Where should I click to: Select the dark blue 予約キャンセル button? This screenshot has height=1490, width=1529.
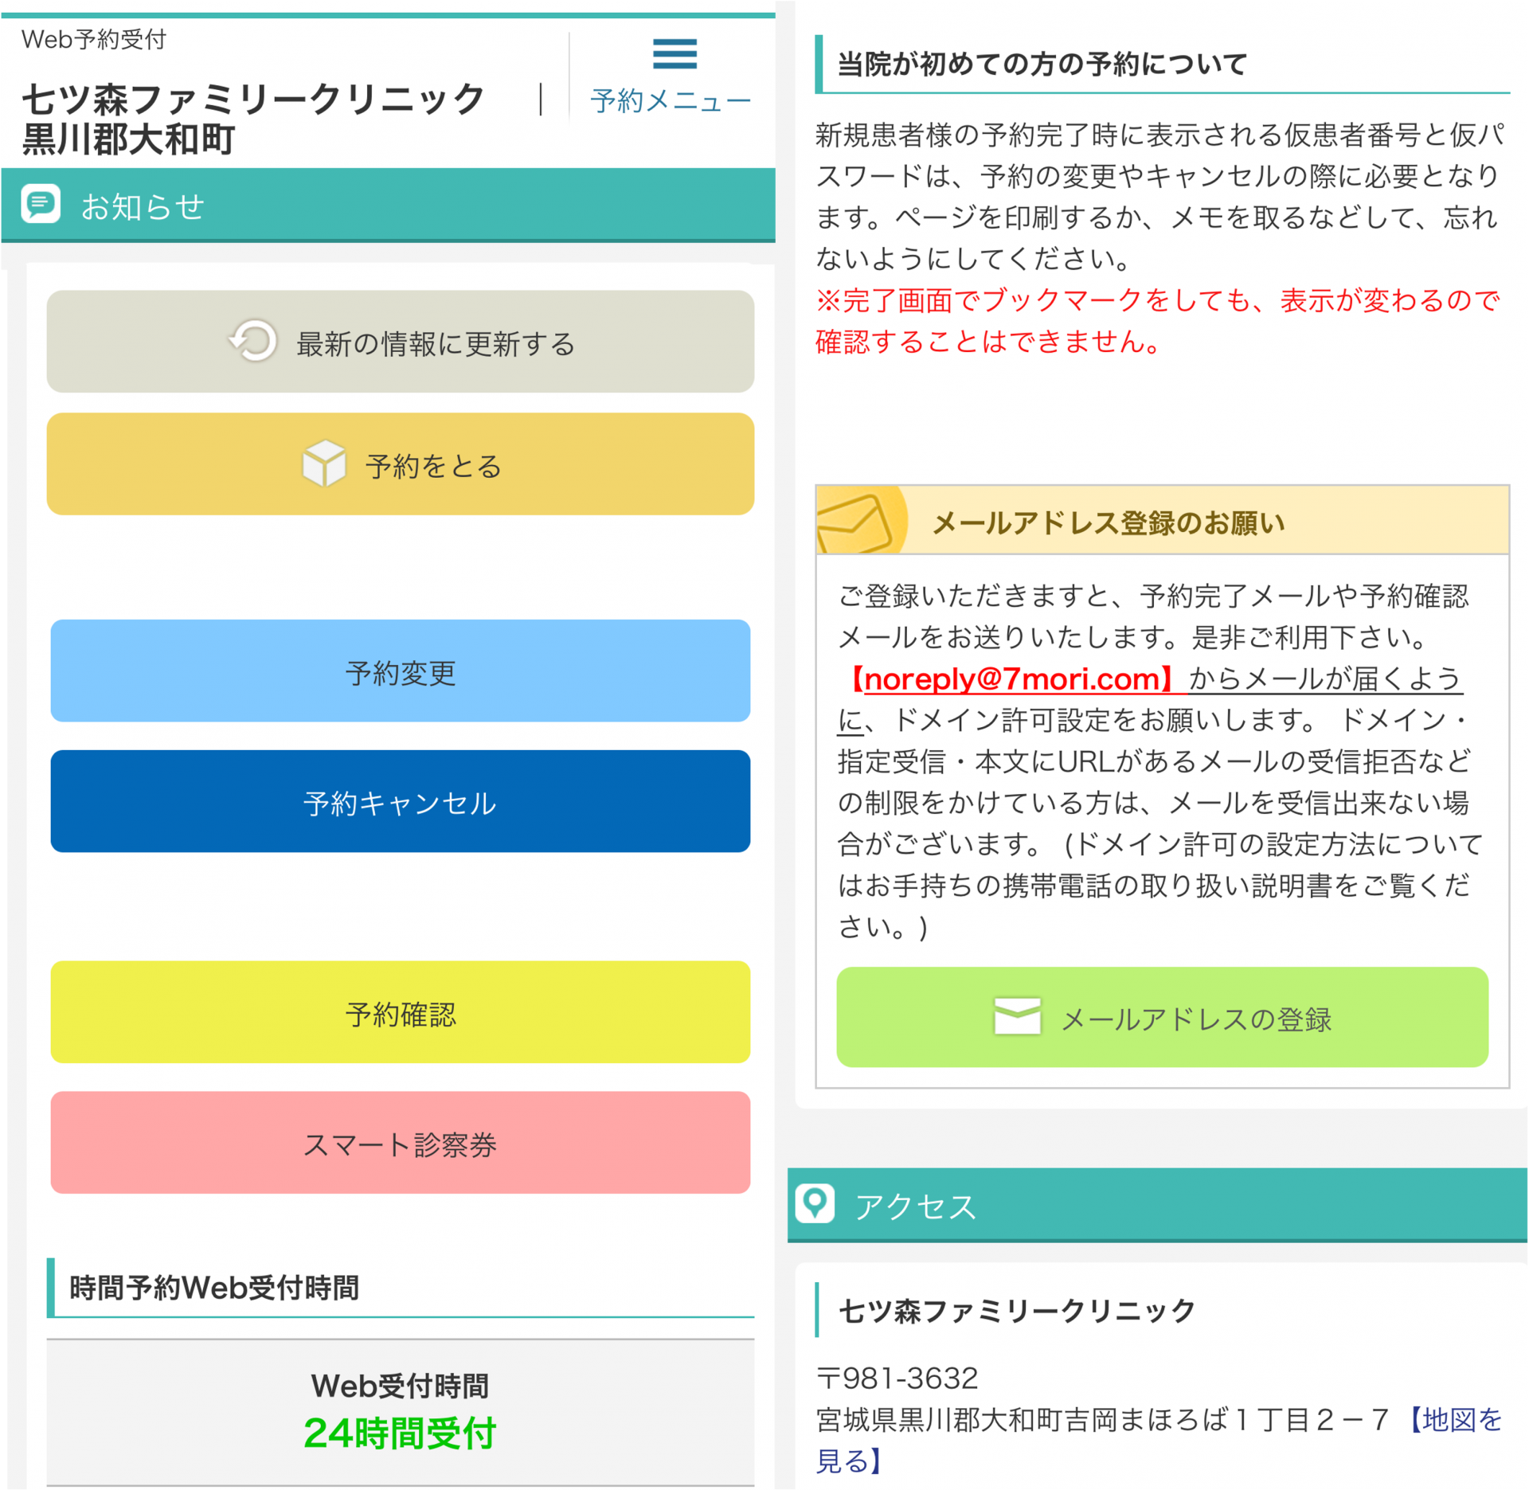(400, 801)
